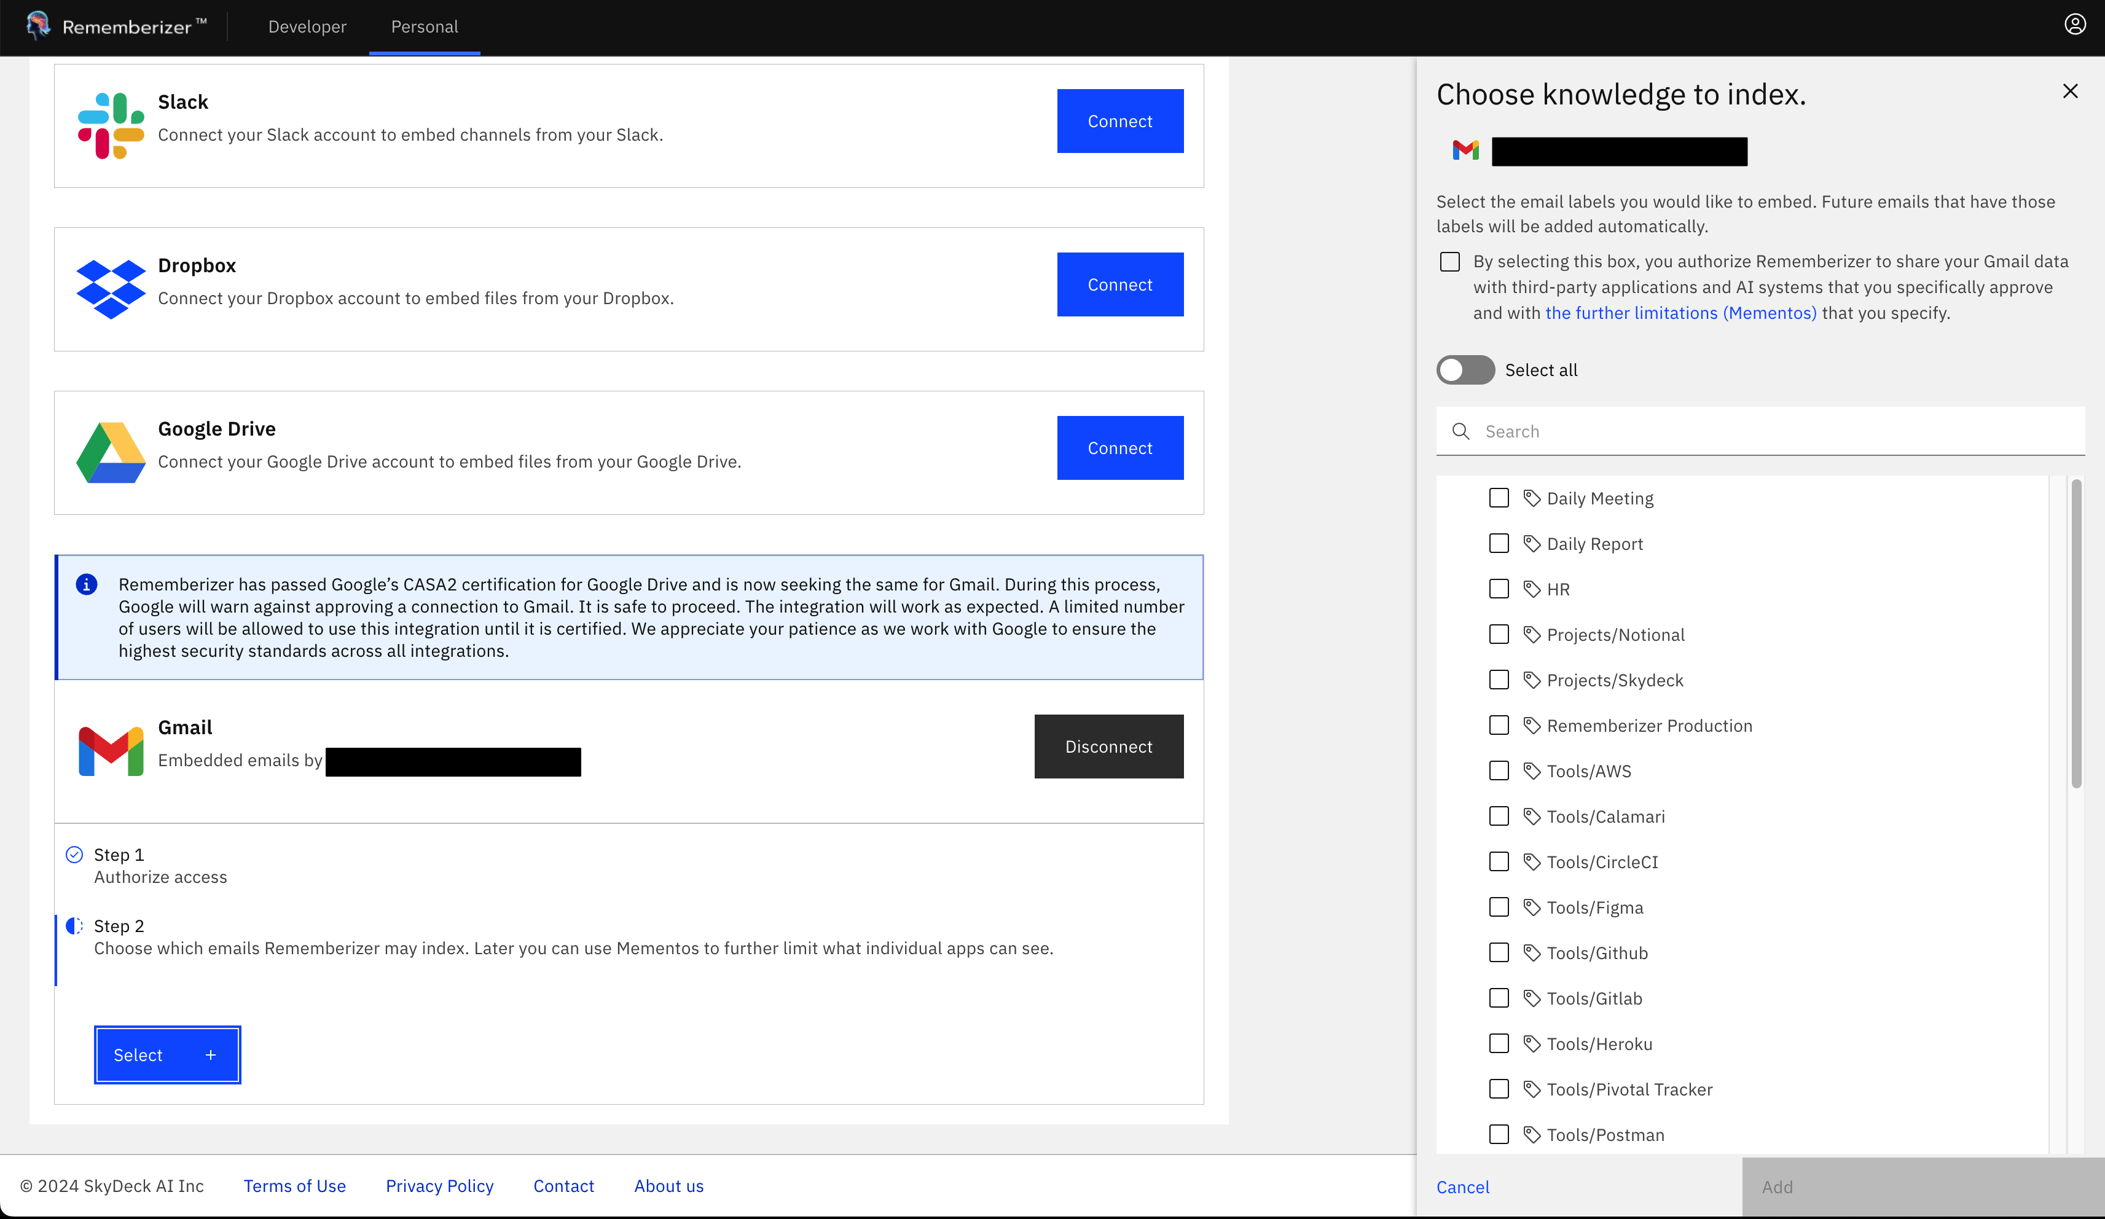
Task: Check the Tools/Github label checkbox
Action: point(1499,952)
